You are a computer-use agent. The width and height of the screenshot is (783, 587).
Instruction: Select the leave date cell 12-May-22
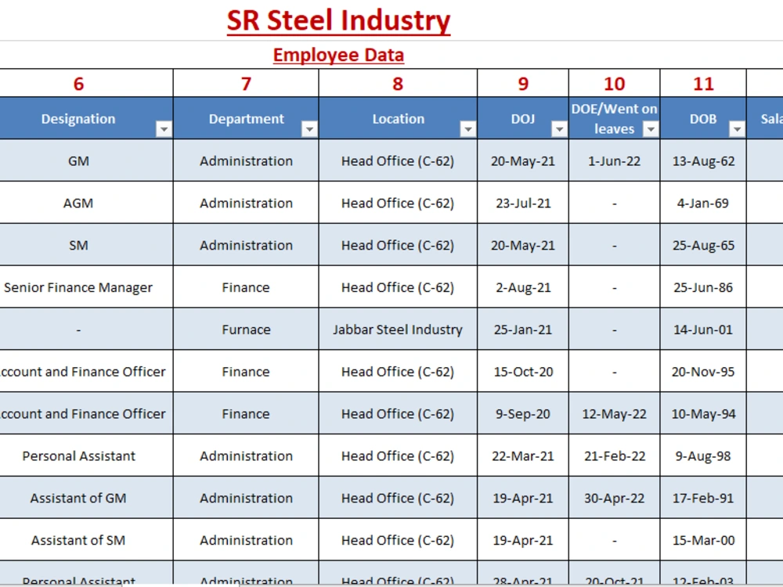coord(614,414)
